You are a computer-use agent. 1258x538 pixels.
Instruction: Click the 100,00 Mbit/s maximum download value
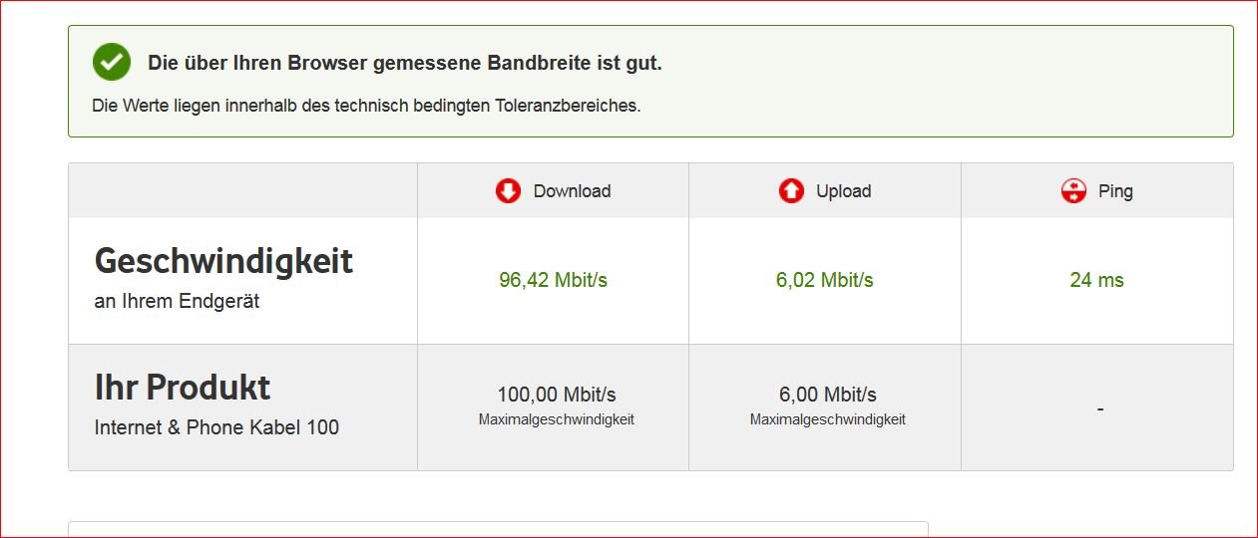coord(557,395)
